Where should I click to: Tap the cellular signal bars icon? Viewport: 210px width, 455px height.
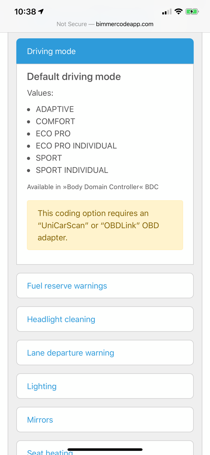[167, 12]
